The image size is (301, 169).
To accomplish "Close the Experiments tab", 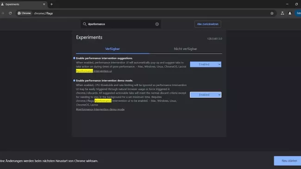I will pos(44,4).
